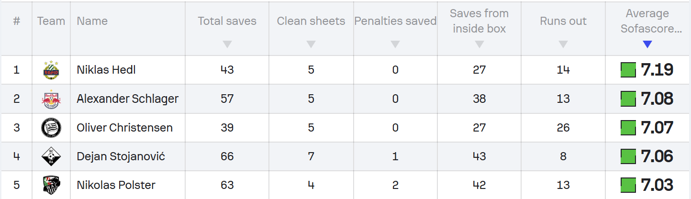This screenshot has height=199, width=691.
Task: Open Dejan Stojanović's profile
Action: [121, 156]
